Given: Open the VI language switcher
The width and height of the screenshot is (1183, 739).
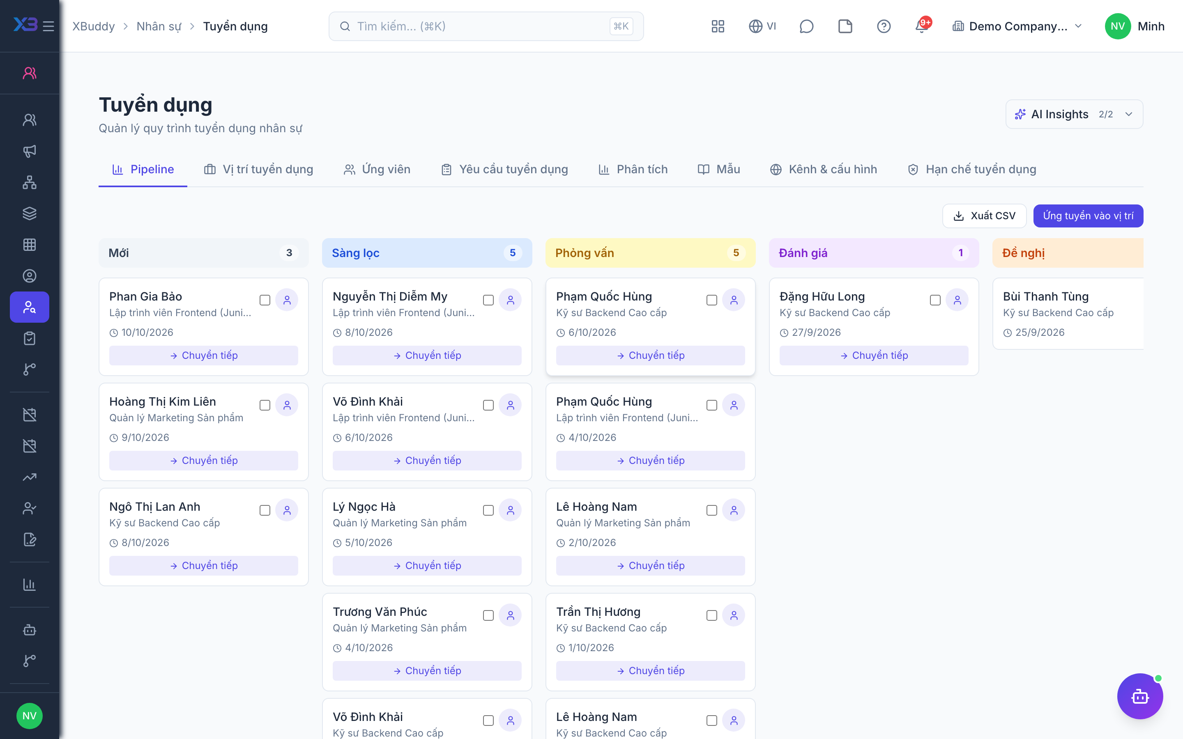Looking at the screenshot, I should coord(762,26).
